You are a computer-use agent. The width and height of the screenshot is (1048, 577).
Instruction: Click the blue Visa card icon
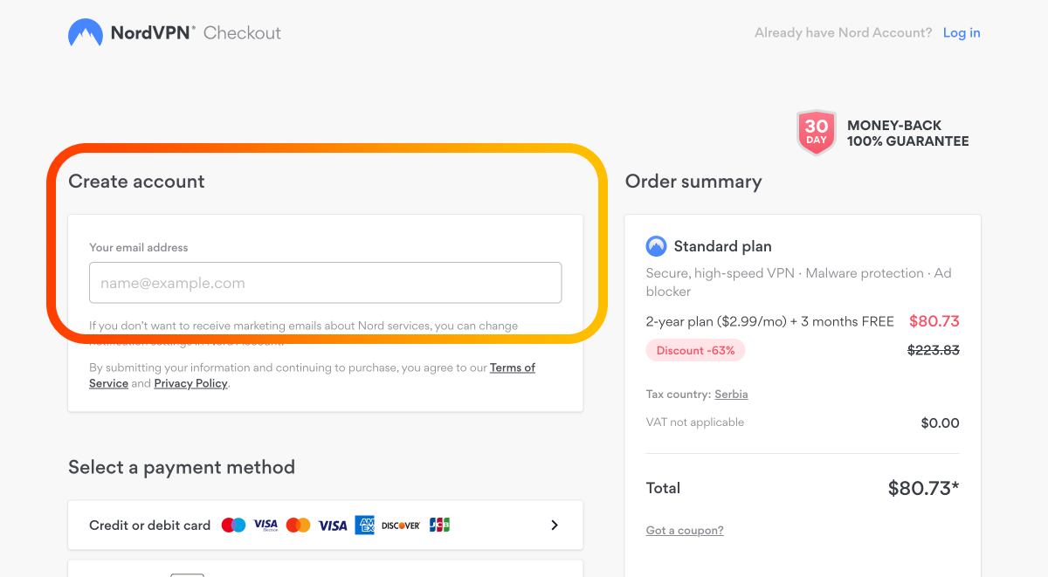tap(332, 525)
